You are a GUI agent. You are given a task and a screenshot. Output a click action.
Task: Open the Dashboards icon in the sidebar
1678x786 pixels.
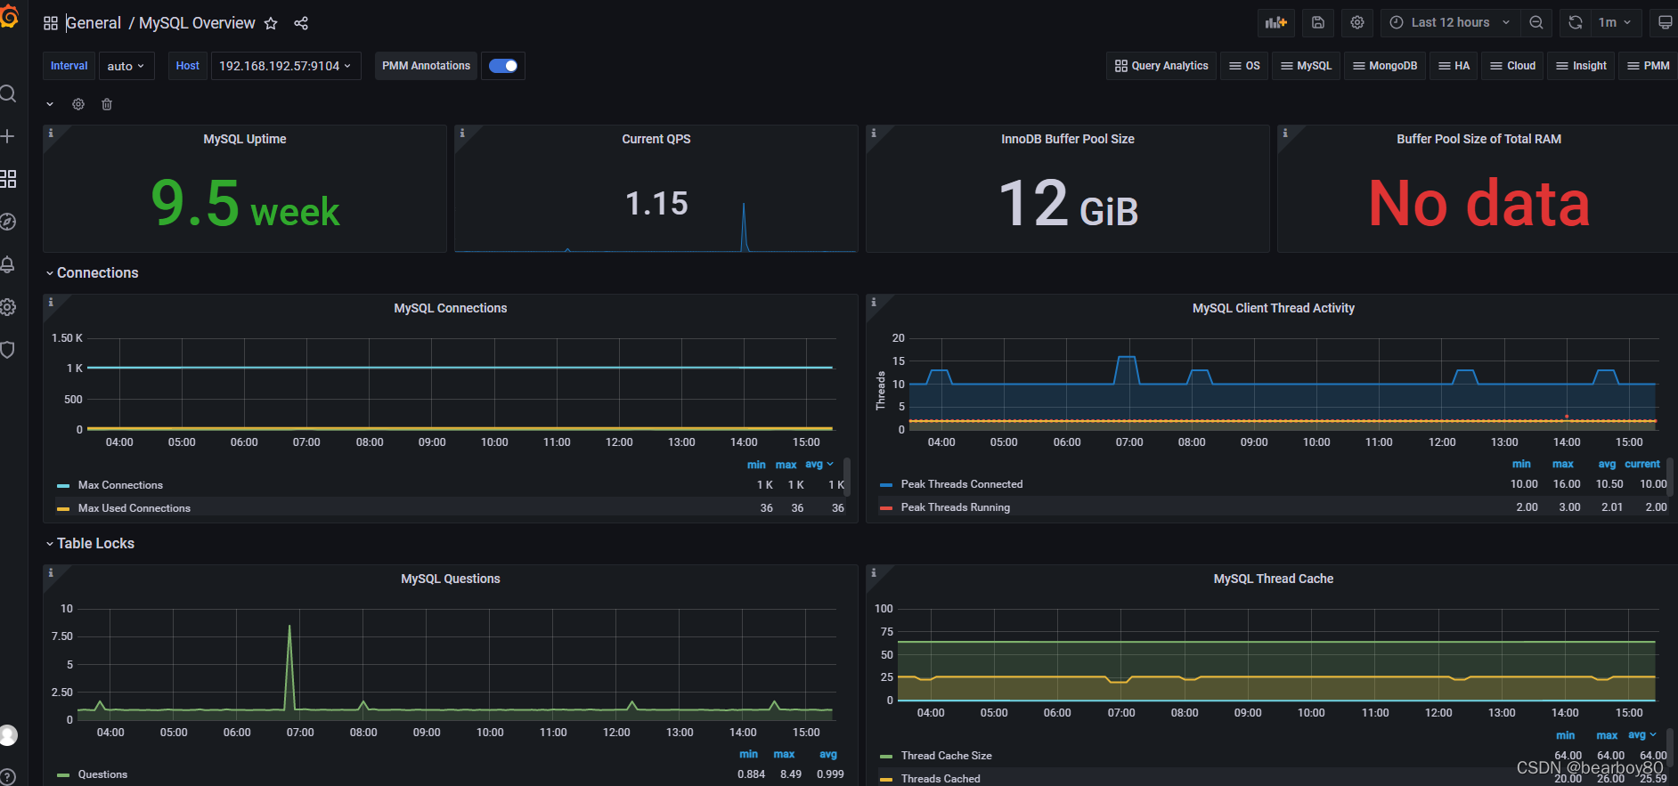(x=8, y=179)
